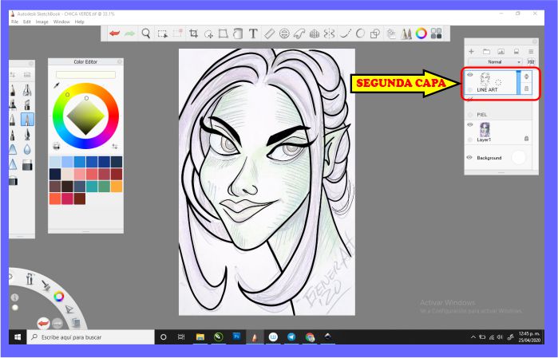Screen dimensions: 558x358
Task: Choose the orange swatch in the palette
Action: point(116,187)
